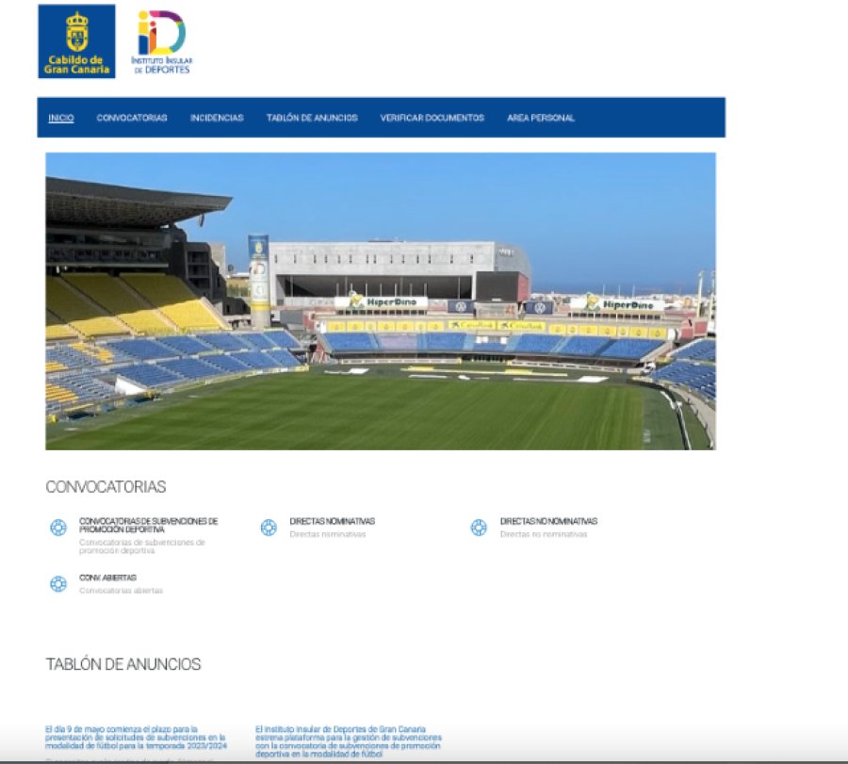848x764 pixels.
Task: Select Tablón de anuncios in the navigation bar
Action: pyautogui.click(x=312, y=118)
